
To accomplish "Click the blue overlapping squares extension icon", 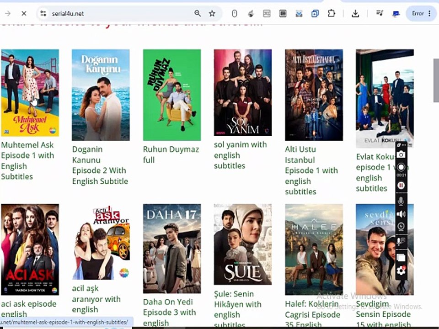I will coord(315,13).
